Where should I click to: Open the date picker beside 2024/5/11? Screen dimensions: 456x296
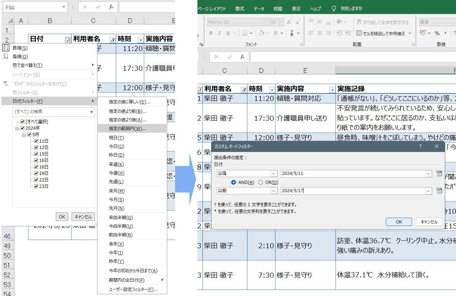(439, 174)
